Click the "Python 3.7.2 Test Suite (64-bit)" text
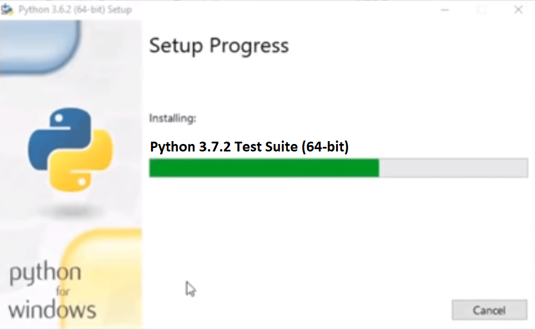The image size is (535, 330). 249,147
